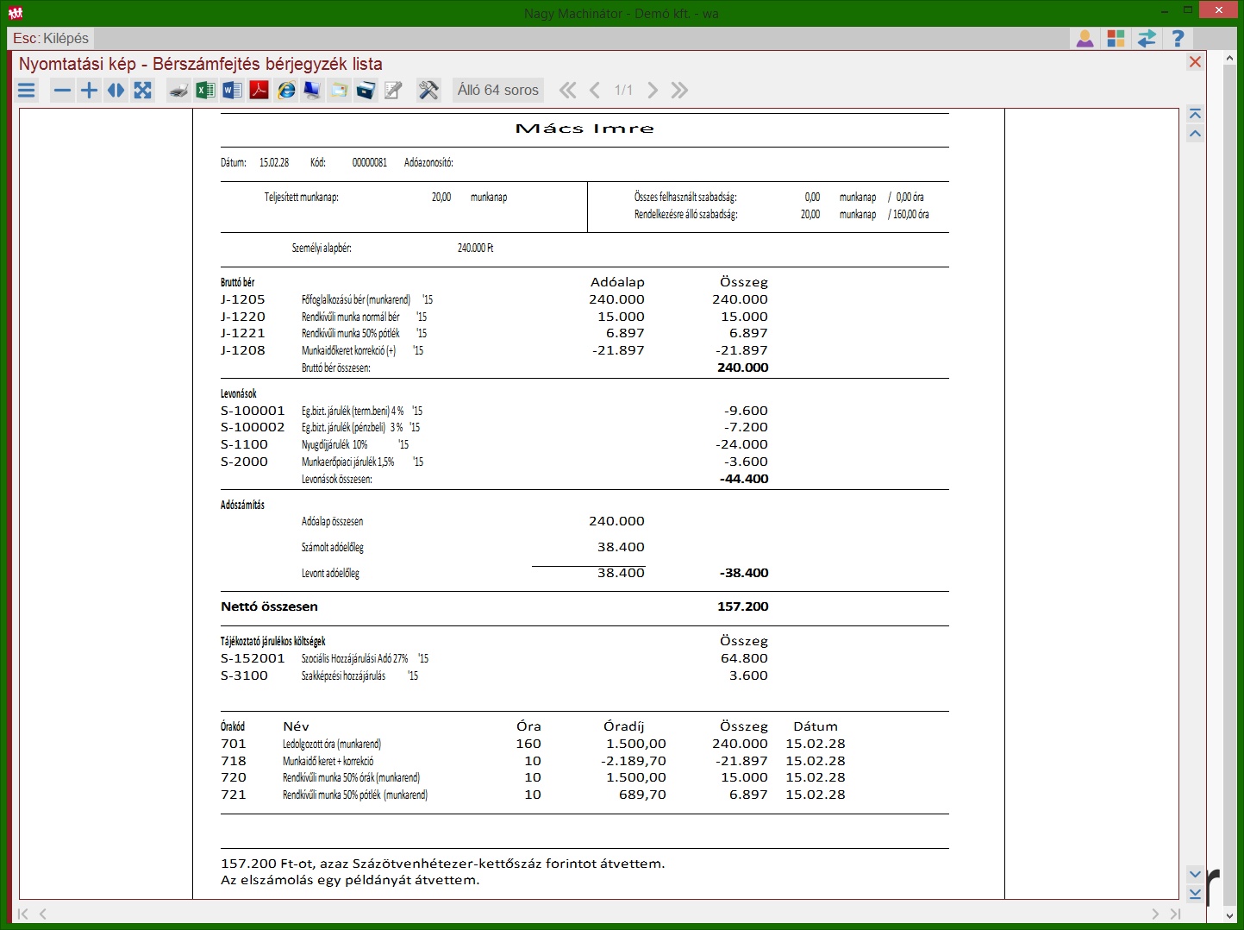
Task: Click the monitor display icon
Action: [312, 90]
